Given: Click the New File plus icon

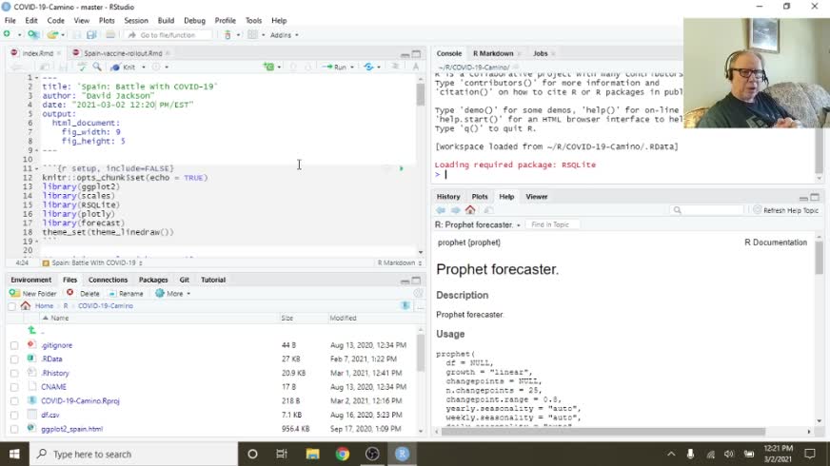Looking at the screenshot, I should pos(7,34).
